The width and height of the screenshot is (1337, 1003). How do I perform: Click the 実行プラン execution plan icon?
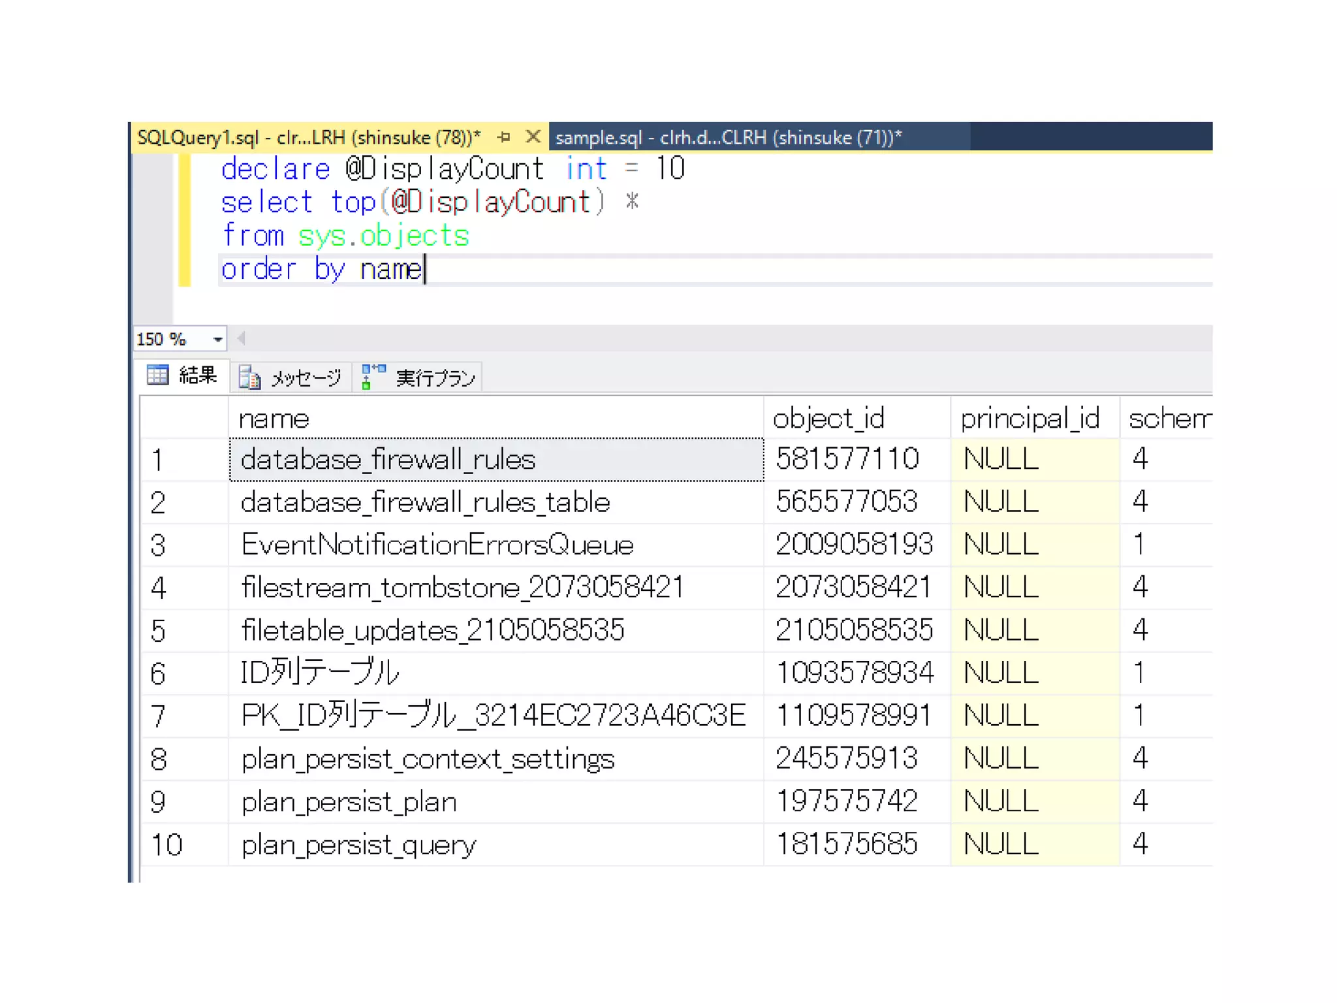373,377
